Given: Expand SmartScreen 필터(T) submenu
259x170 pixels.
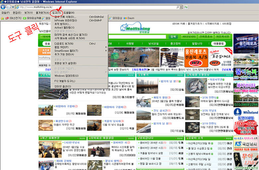Looking at the screenshot, I should click(x=79, y=51).
